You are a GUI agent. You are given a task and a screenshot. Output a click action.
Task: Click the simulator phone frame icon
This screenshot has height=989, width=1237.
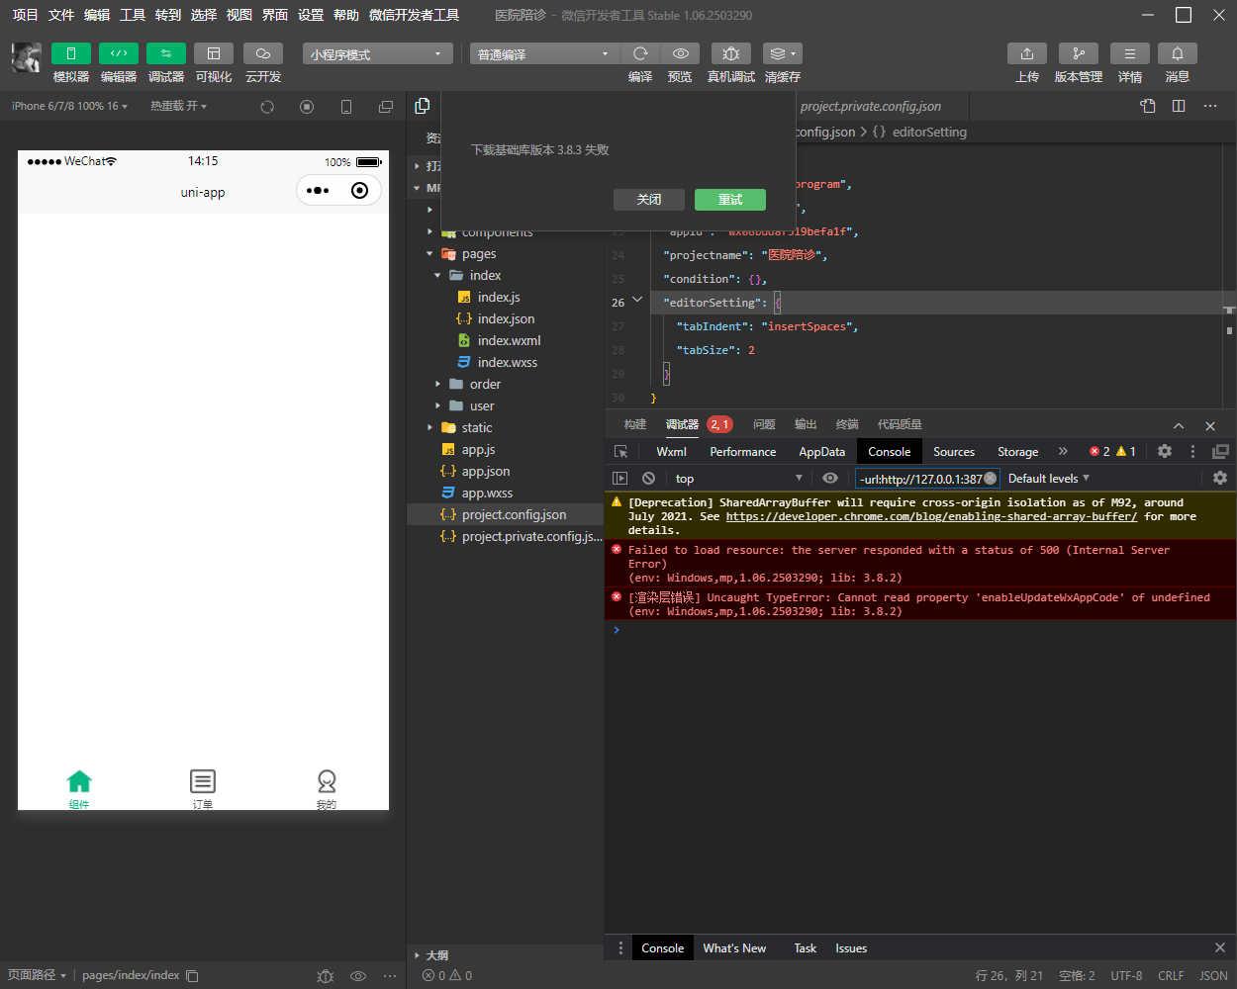click(x=346, y=107)
